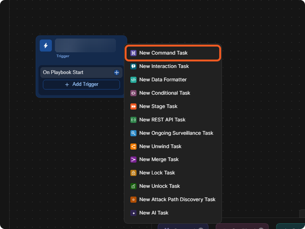
Task: Pick New Conditional Task from menu
Action: [173, 93]
